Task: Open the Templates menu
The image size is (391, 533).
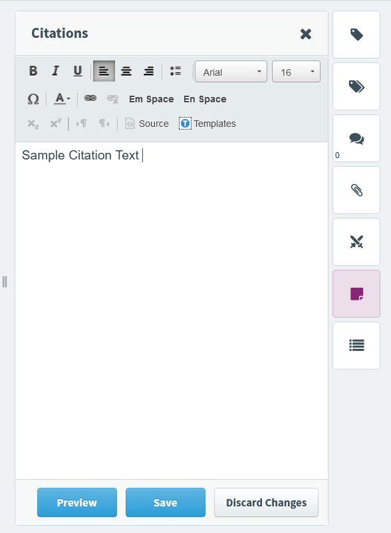Action: (x=207, y=124)
